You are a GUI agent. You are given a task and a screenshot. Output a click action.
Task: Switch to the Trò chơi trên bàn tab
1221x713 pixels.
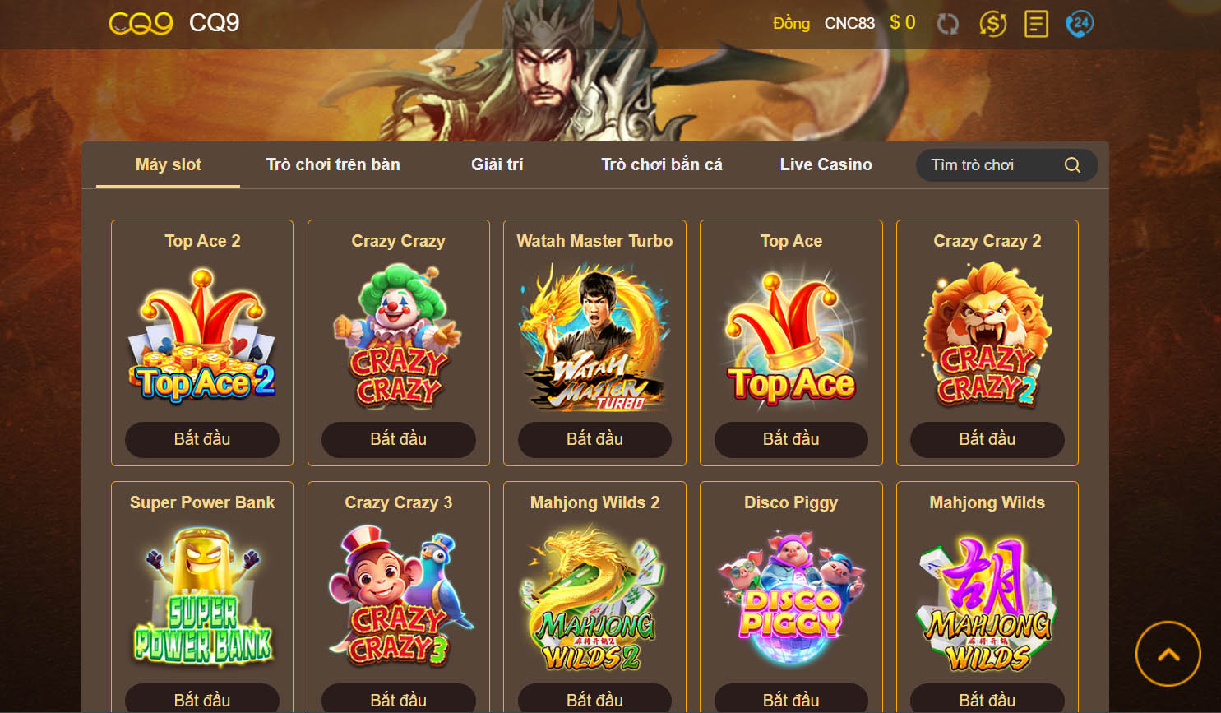[333, 164]
